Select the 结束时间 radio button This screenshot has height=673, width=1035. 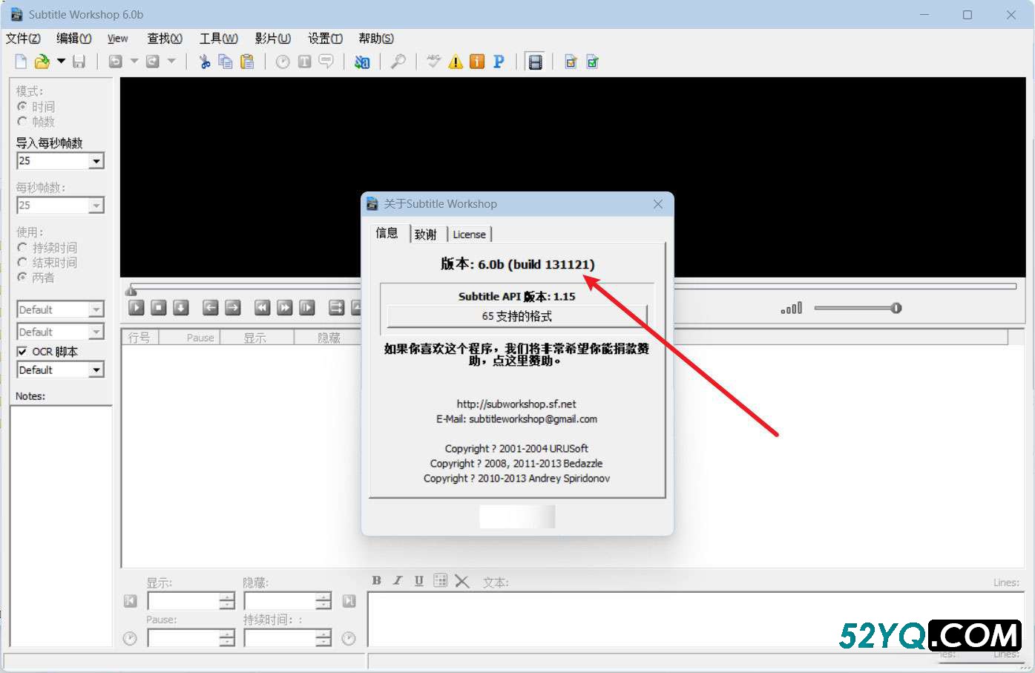point(22,263)
